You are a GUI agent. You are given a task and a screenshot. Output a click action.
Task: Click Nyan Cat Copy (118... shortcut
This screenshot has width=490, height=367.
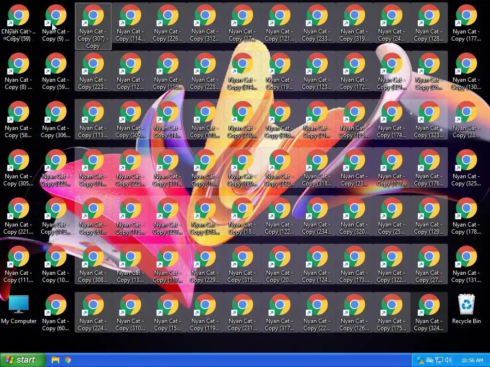tap(205, 119)
